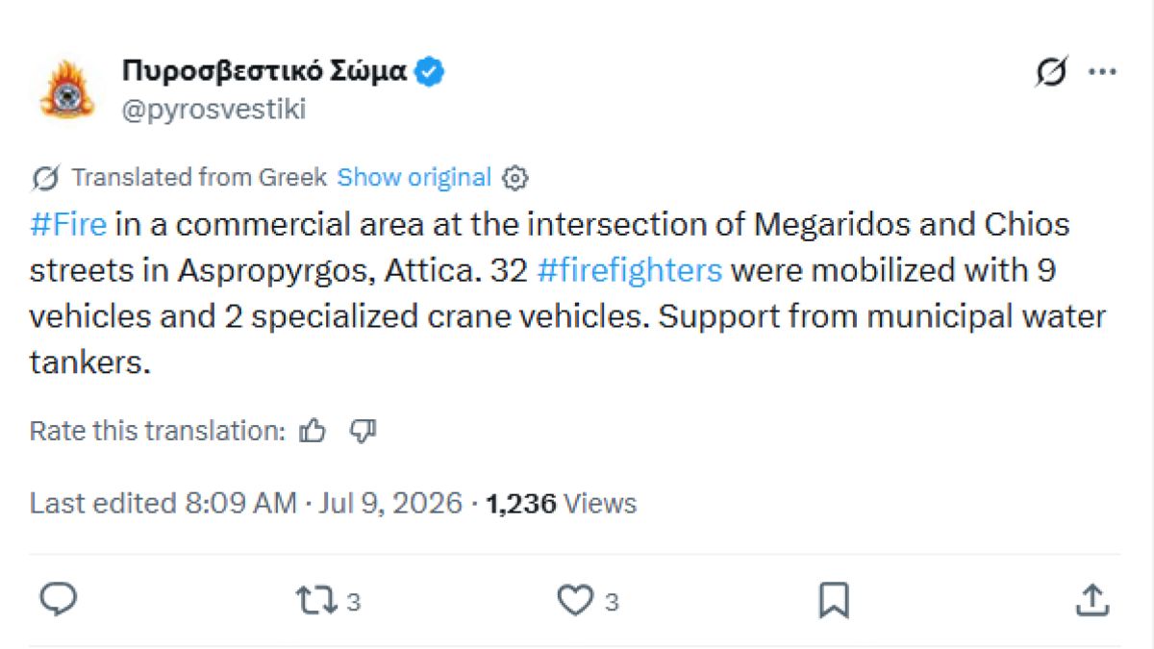Click the 1,236 Views count
The height and width of the screenshot is (649, 1154).
pyautogui.click(x=562, y=504)
